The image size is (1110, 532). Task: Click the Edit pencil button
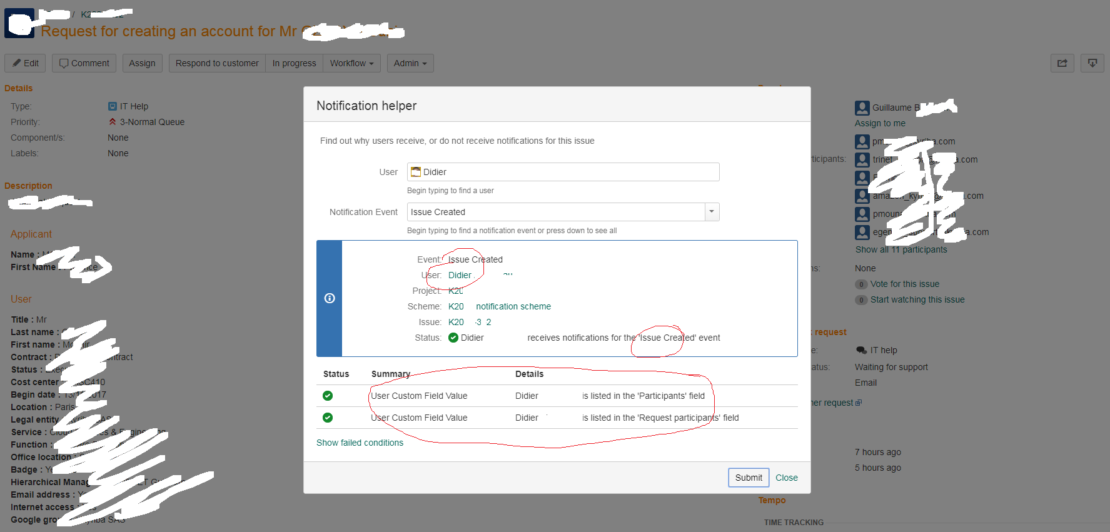tap(26, 63)
